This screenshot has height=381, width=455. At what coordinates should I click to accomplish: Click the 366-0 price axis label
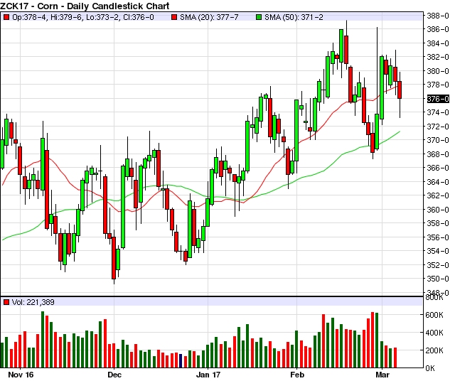pos(438,168)
